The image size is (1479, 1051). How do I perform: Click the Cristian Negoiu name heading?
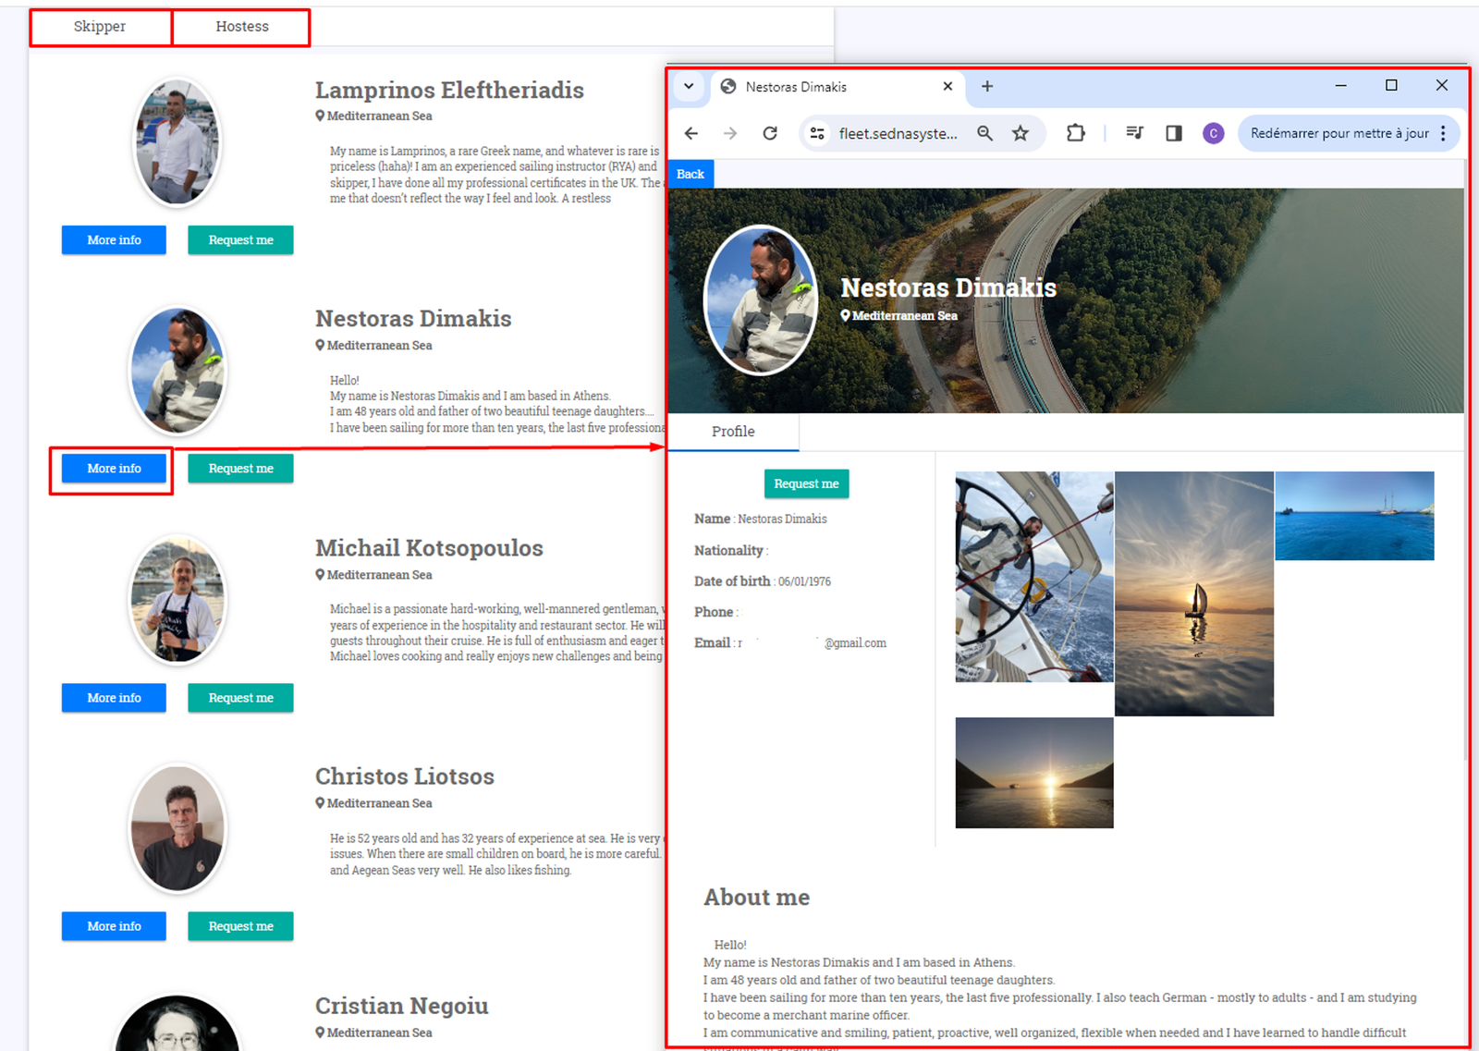pyautogui.click(x=401, y=1006)
